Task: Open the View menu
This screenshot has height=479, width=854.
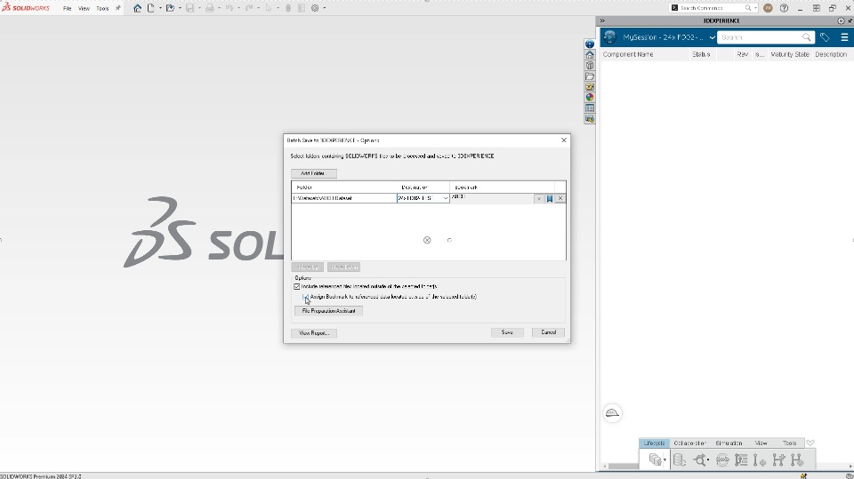Action: pyautogui.click(x=84, y=8)
